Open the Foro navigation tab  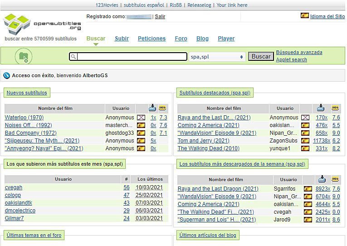(181, 39)
